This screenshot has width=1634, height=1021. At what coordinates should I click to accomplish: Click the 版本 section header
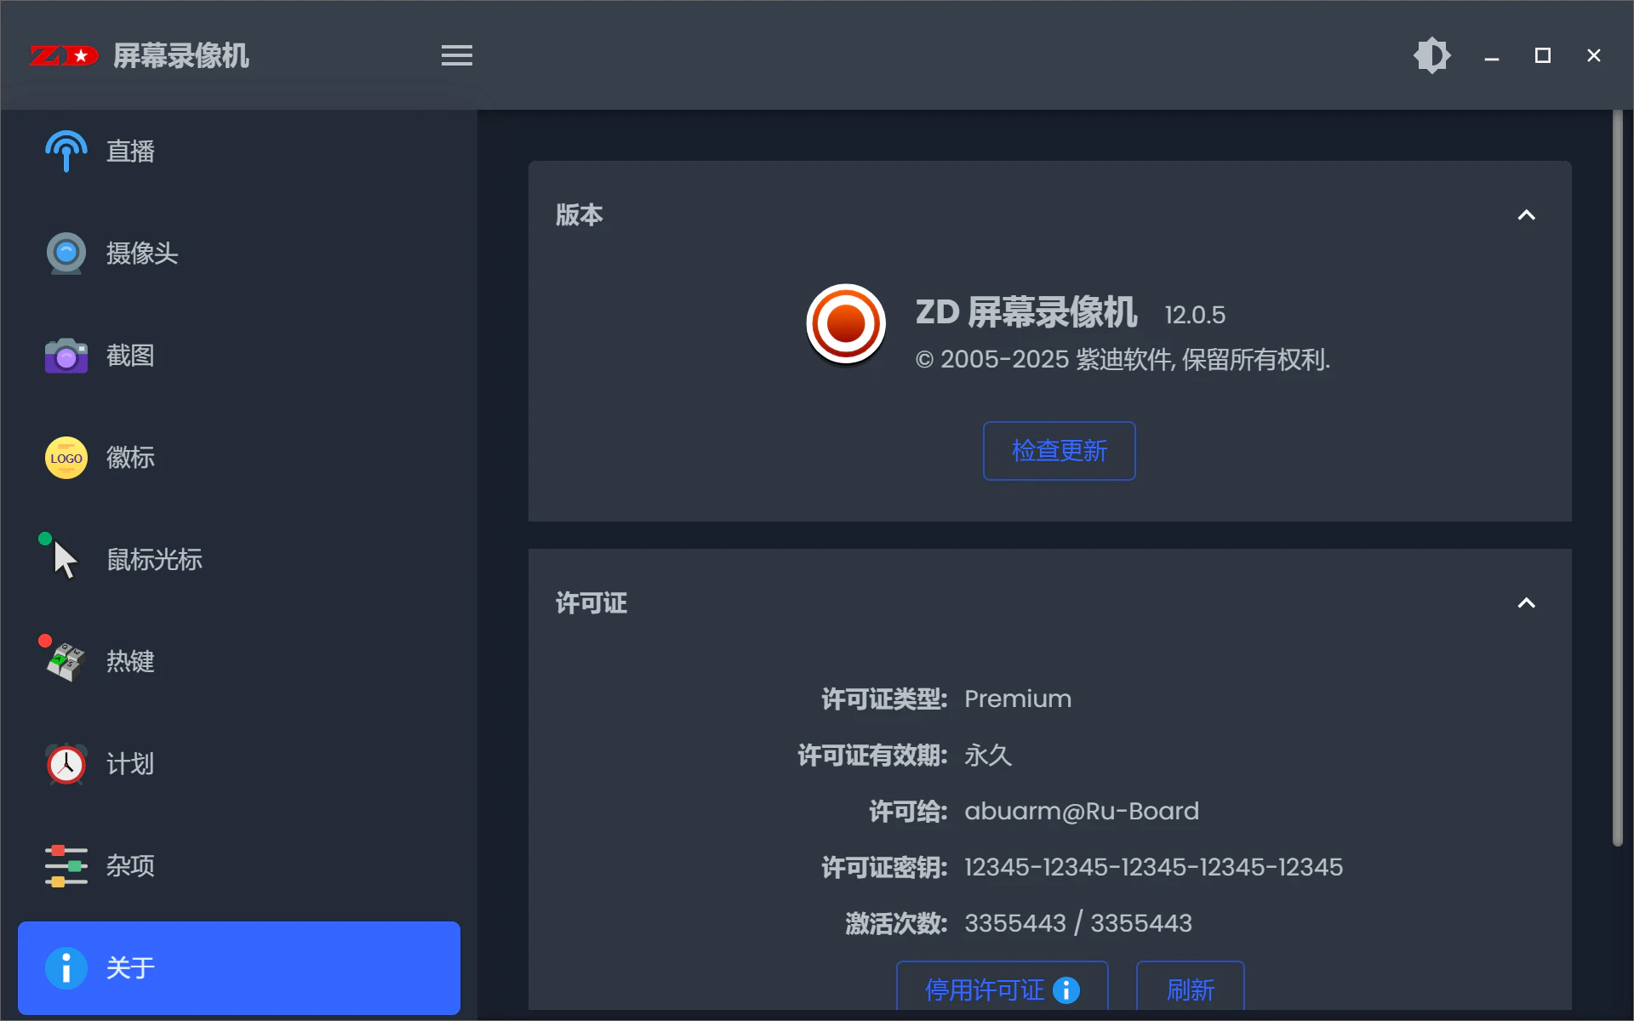click(580, 215)
